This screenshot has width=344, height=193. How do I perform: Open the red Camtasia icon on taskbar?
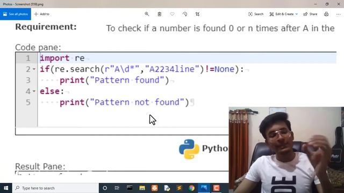216,188
